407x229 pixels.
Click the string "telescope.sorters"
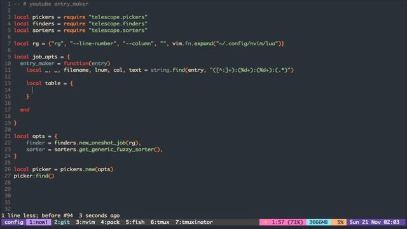pos(118,31)
